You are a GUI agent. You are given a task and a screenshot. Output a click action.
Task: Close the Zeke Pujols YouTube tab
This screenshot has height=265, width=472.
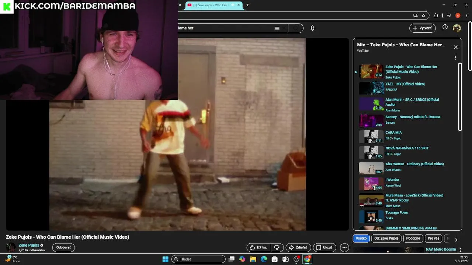click(x=239, y=5)
